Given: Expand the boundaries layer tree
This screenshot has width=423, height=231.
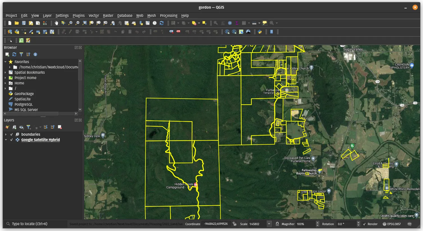Looking at the screenshot, I should coord(6,134).
